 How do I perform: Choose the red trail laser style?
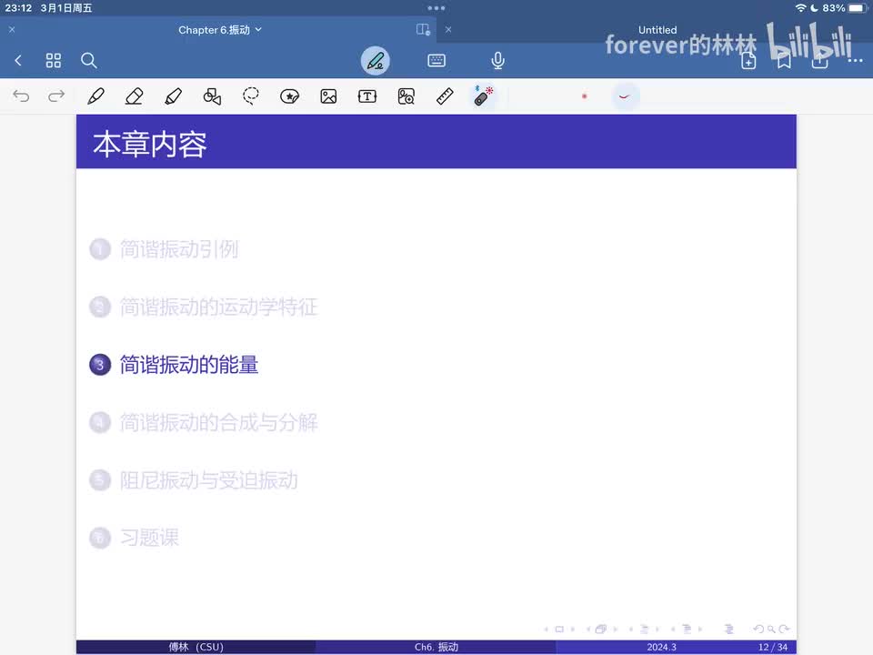point(625,96)
